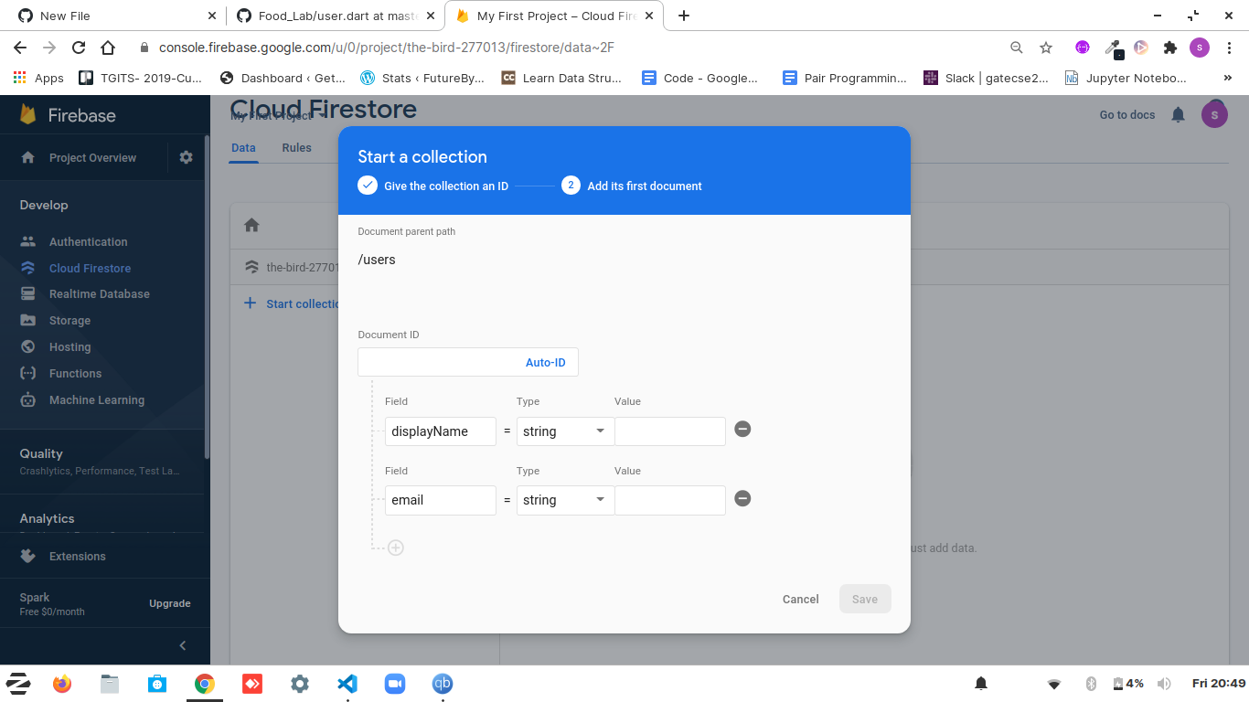Viewport: 1249px width, 702px height.
Task: Open Jupyter Notebook bookmark
Action: 1126,78
